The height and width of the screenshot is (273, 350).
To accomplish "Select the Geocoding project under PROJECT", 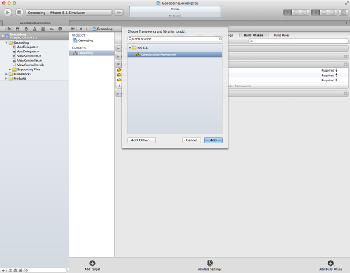I will tap(83, 41).
